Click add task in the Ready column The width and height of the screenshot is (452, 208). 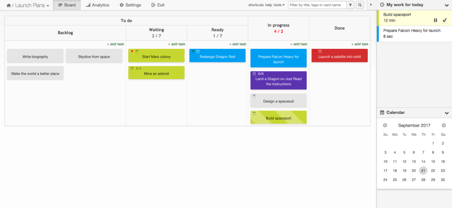pos(238,44)
